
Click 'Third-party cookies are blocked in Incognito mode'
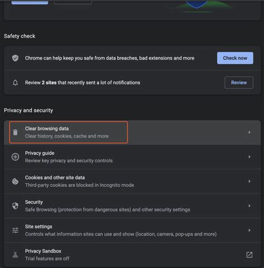(x=80, y=185)
